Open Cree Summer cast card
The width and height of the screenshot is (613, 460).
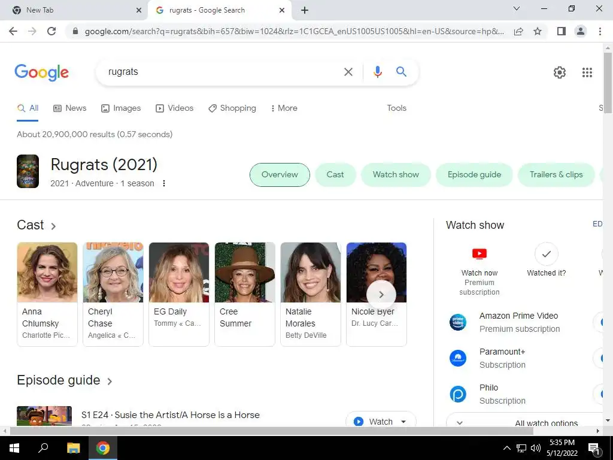[245, 294]
